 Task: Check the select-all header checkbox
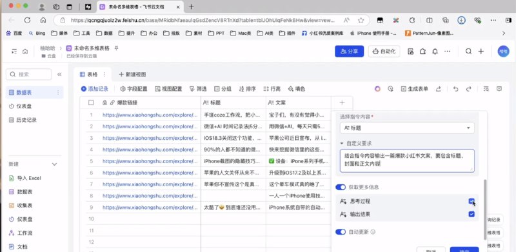pos(91,102)
